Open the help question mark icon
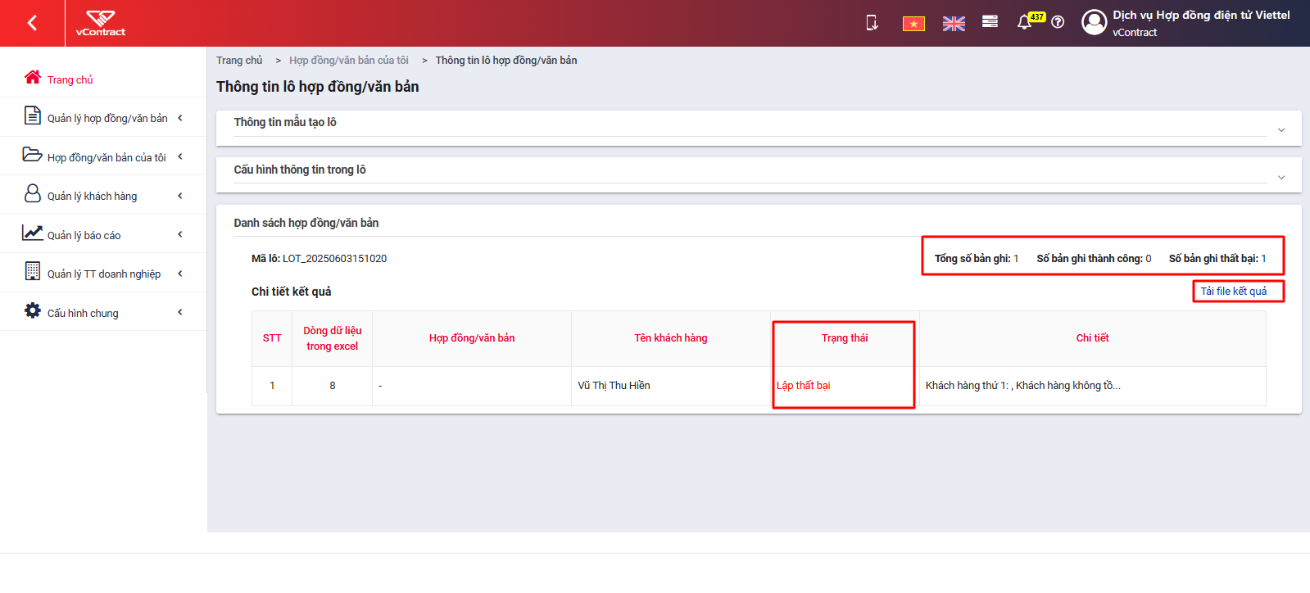Viewport: 1310px width, 593px height. click(x=1058, y=22)
